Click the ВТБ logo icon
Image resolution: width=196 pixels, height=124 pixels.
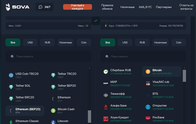click(148, 95)
